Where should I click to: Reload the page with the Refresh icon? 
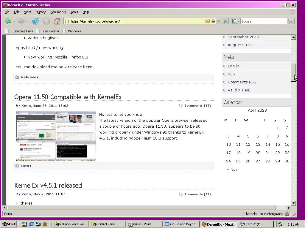tap(36, 21)
